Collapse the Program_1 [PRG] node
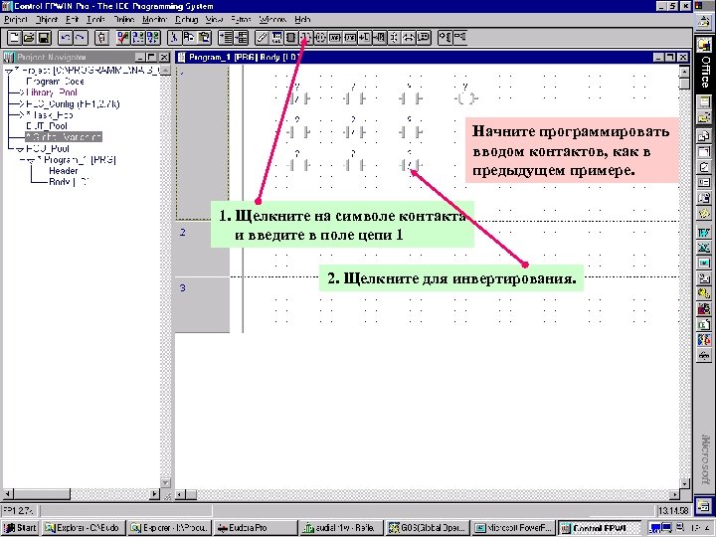Viewport: 716px width, 537px height. [31, 160]
